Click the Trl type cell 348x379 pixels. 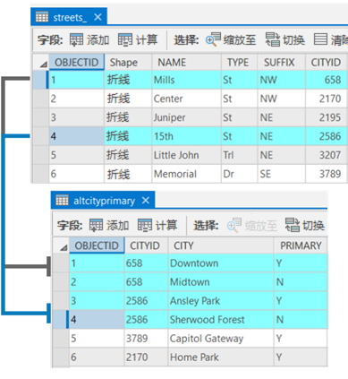(239, 155)
